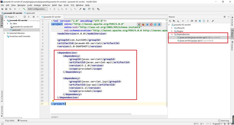Screen dimensions: 234x125
Task: Open the VCS menu
Action: tap(72, 5)
